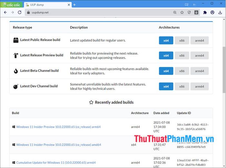
Task: Click the browser forward arrow
Action: 13,12
